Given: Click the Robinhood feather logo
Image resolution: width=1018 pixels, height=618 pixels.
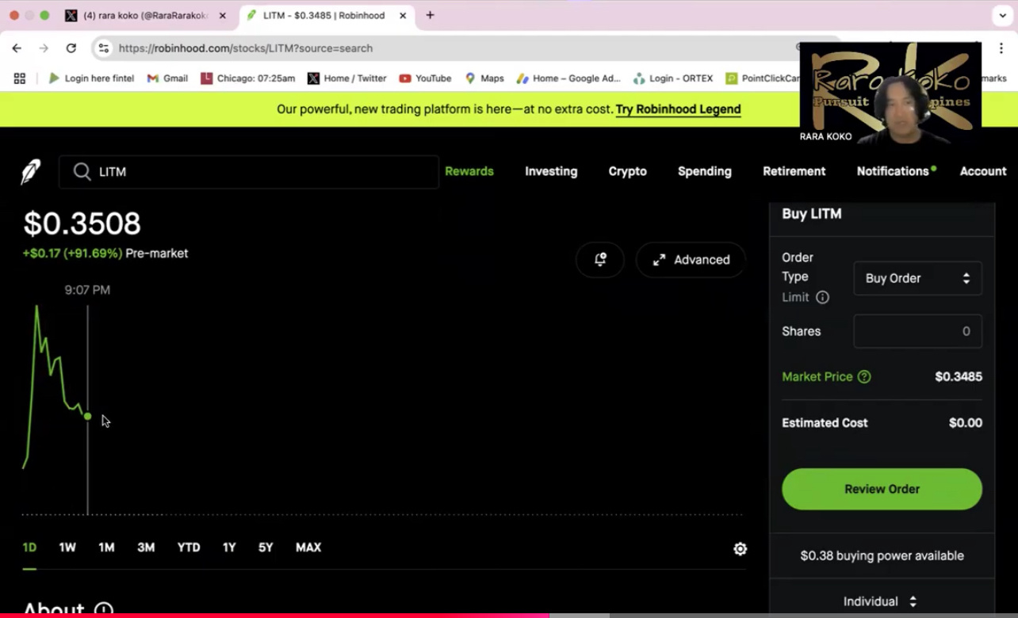Looking at the screenshot, I should point(30,172).
